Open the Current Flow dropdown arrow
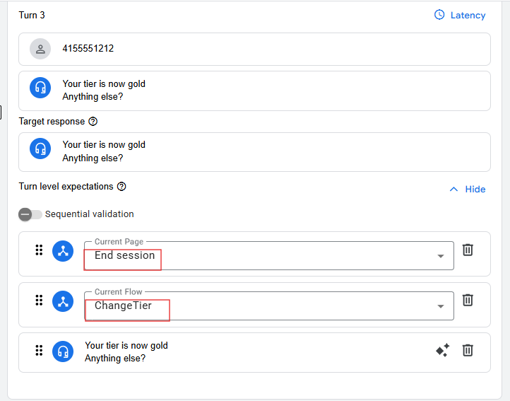Image resolution: width=510 pixels, height=401 pixels. [441, 306]
